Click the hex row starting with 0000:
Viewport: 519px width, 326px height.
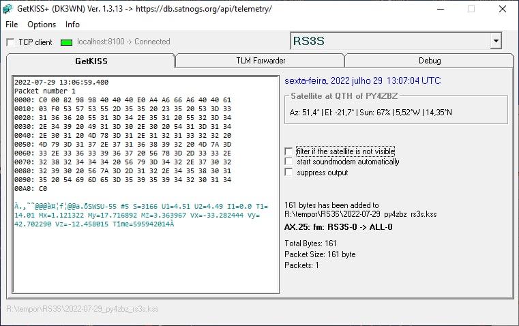(x=123, y=100)
